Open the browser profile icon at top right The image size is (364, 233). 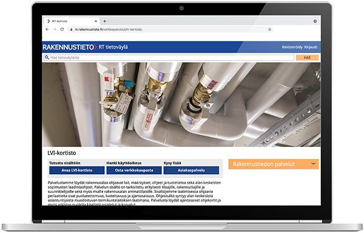pos(315,21)
